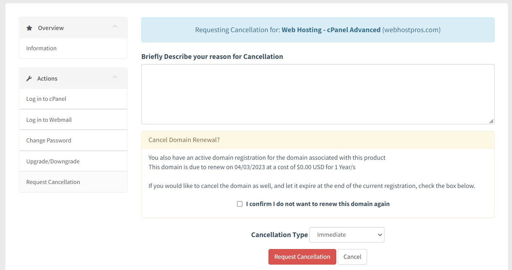Click into the cancellation reason text area
This screenshot has height=270, width=512.
click(317, 94)
